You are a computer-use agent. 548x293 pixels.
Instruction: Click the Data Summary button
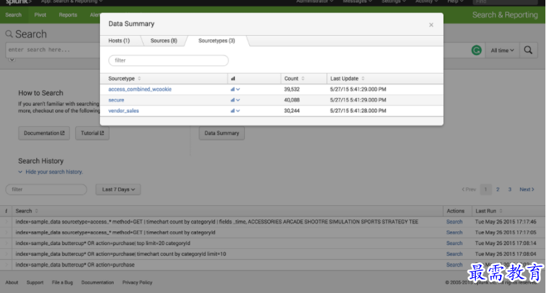click(x=221, y=133)
